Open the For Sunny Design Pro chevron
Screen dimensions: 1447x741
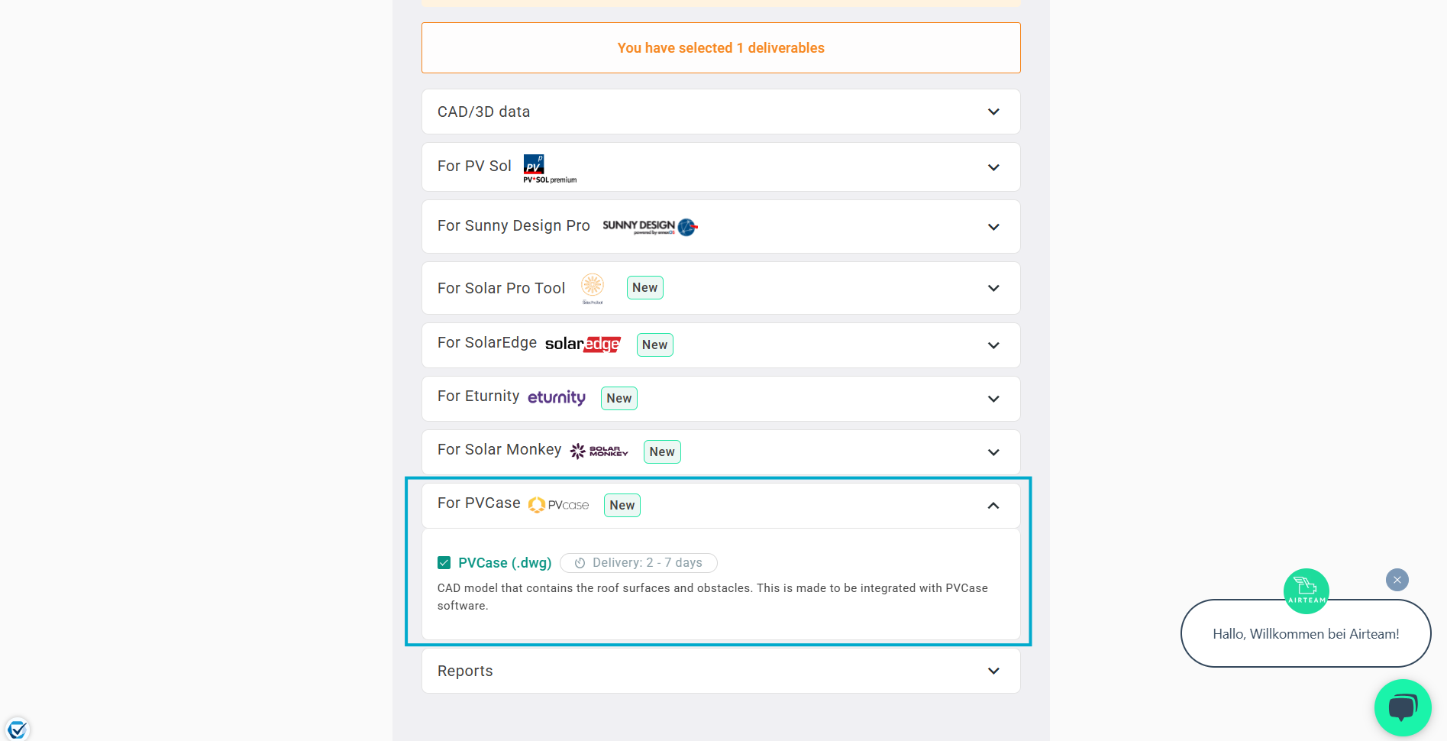pos(993,227)
